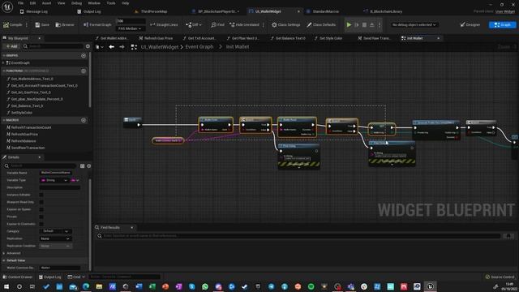This screenshot has height=292, width=519.
Task: Toggle the Expose on Spawn checkbox
Action: [x=41, y=209]
